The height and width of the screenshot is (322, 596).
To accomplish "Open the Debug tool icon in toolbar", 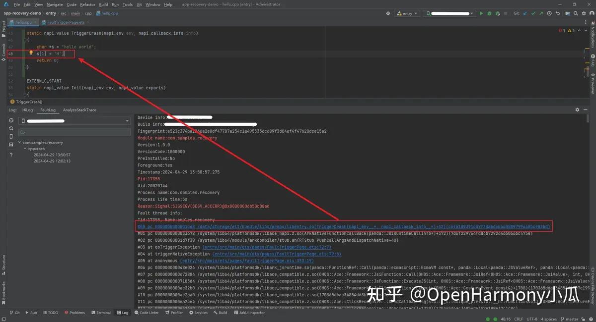I will pos(489,13).
